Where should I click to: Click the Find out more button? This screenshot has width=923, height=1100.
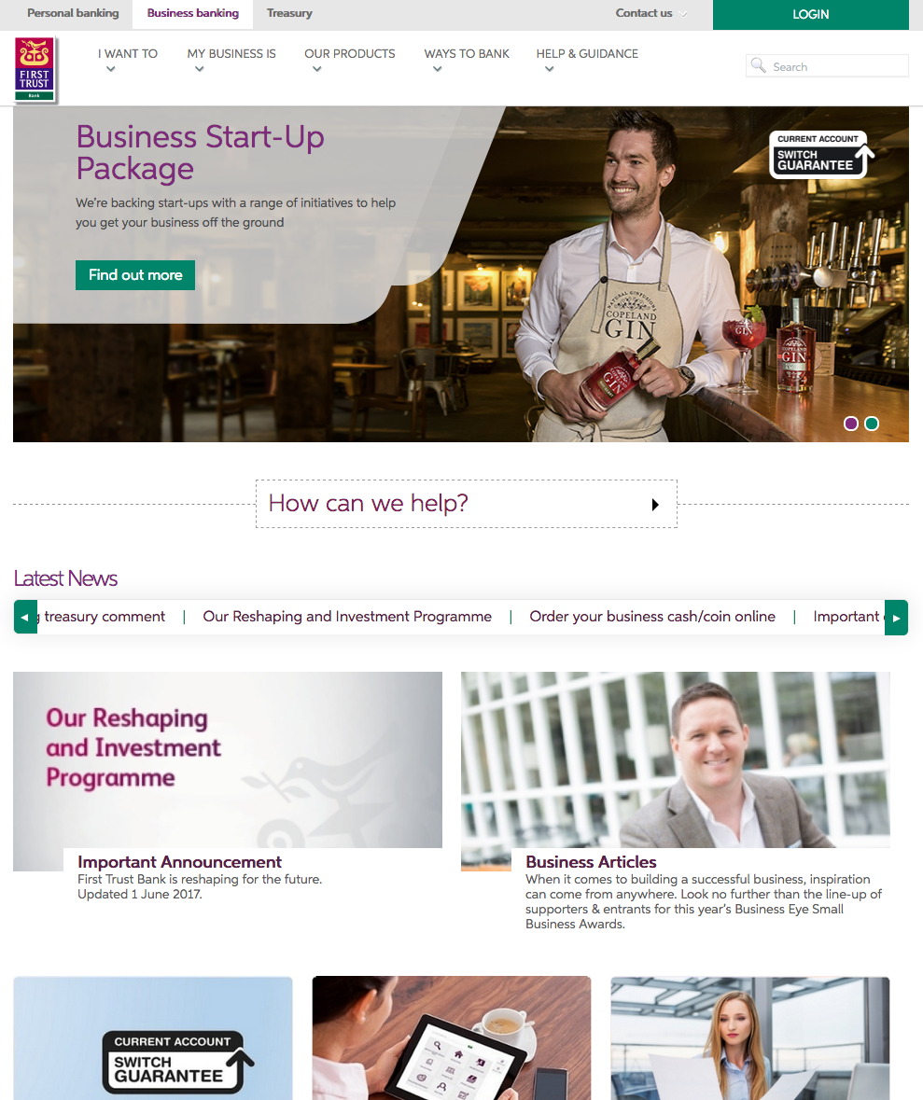(x=135, y=275)
